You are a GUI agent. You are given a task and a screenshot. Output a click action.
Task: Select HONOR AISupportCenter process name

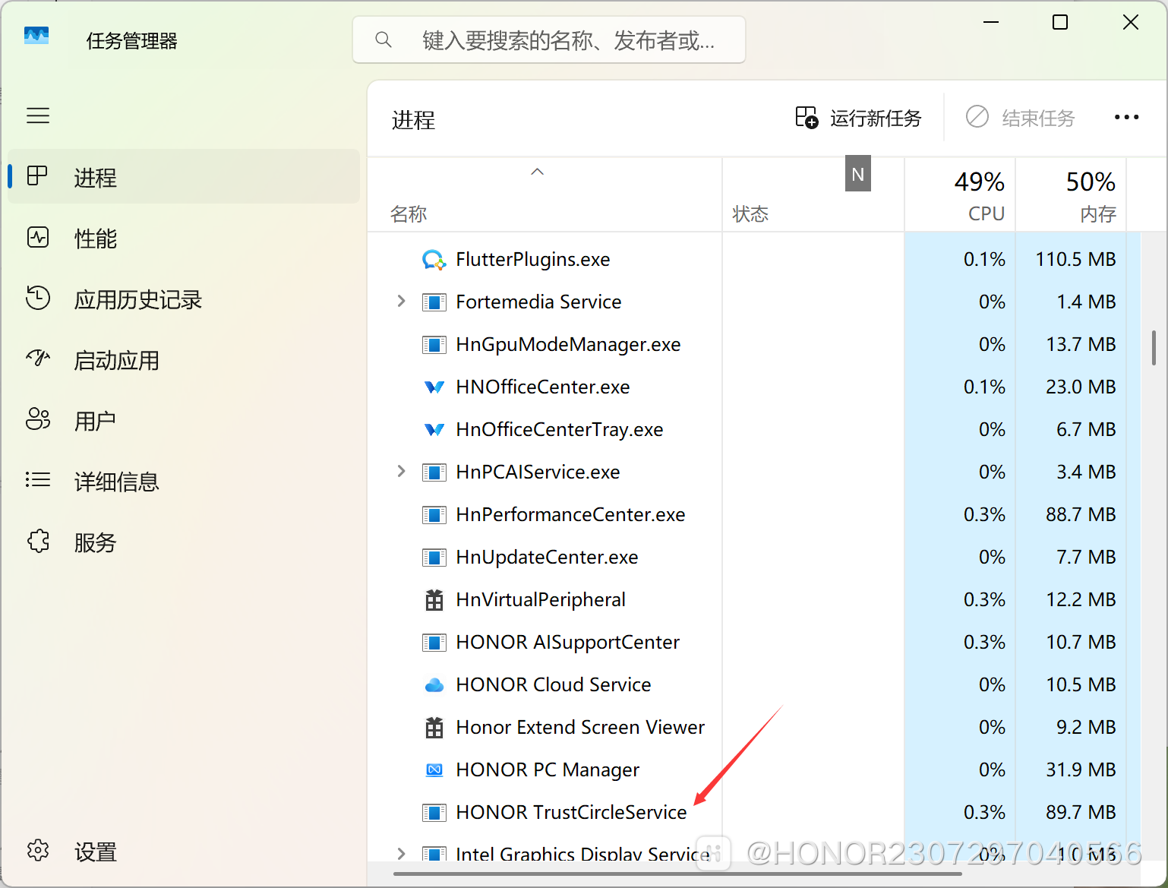tap(567, 643)
